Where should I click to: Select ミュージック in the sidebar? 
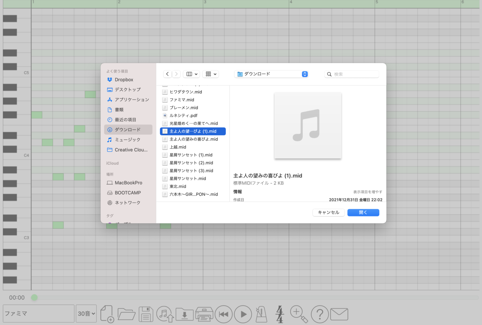pyautogui.click(x=127, y=140)
